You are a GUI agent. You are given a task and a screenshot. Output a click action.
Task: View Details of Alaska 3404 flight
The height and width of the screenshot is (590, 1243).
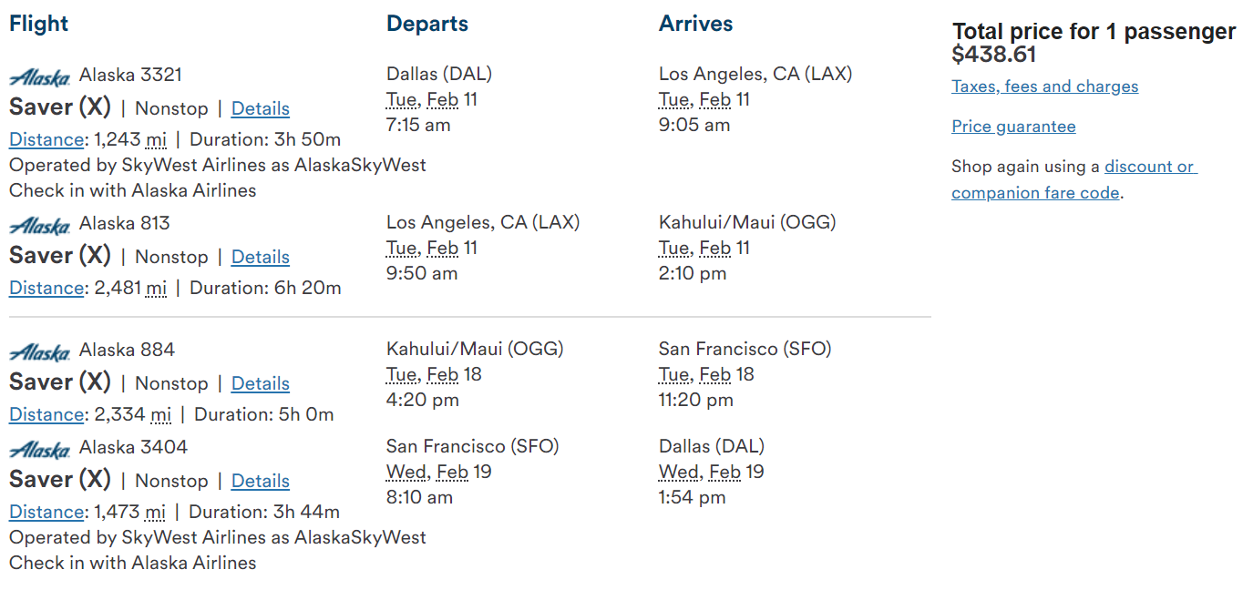[x=260, y=481]
